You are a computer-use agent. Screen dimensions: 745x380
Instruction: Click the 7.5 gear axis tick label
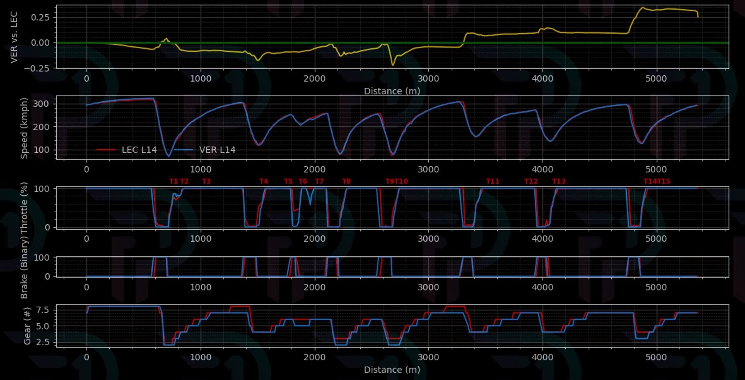click(x=42, y=310)
